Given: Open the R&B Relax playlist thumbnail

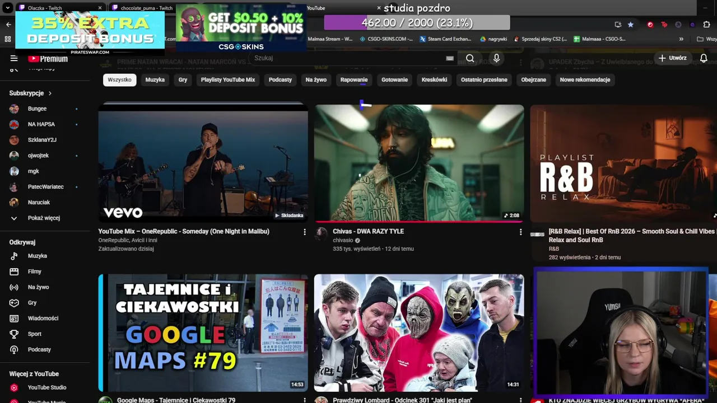Looking at the screenshot, I should click(x=623, y=163).
